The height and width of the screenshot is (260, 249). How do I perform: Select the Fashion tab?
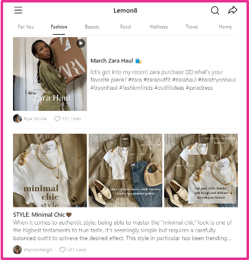(59, 27)
